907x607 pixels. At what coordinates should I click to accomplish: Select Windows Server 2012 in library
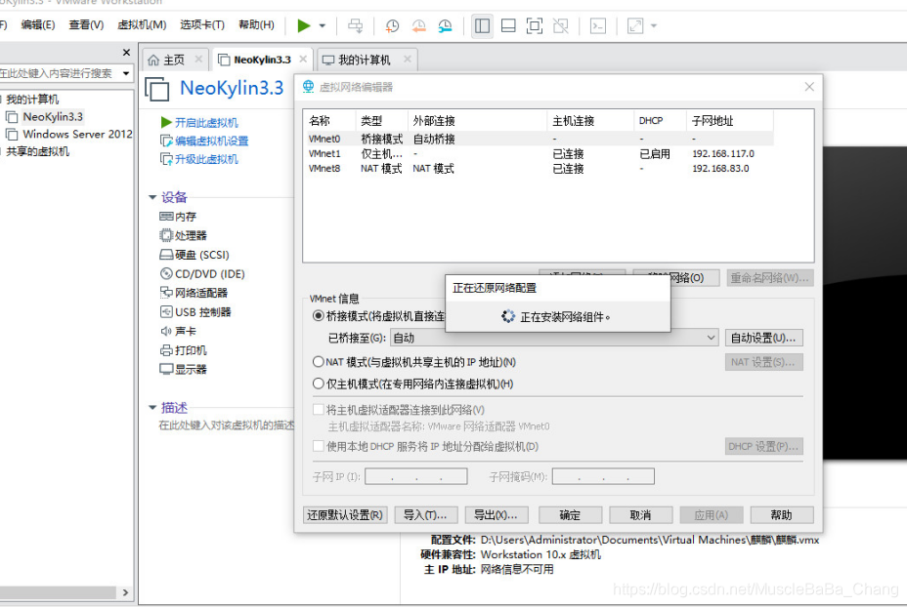tap(77, 134)
